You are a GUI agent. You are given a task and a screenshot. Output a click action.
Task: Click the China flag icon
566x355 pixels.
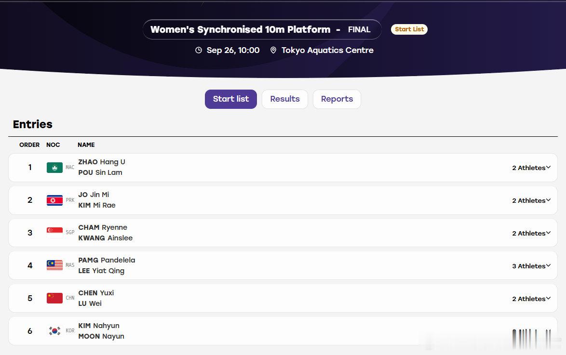tap(54, 298)
